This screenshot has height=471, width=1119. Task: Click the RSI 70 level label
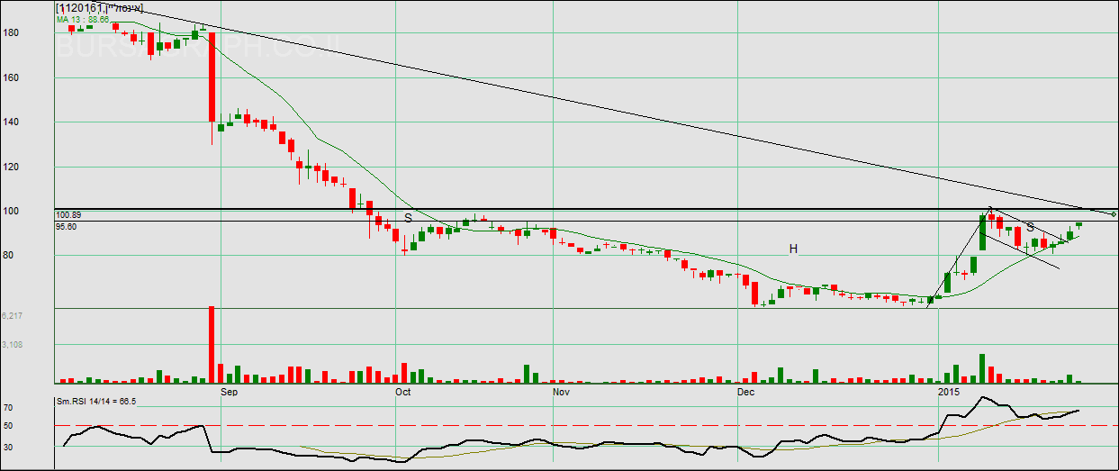pyautogui.click(x=7, y=408)
